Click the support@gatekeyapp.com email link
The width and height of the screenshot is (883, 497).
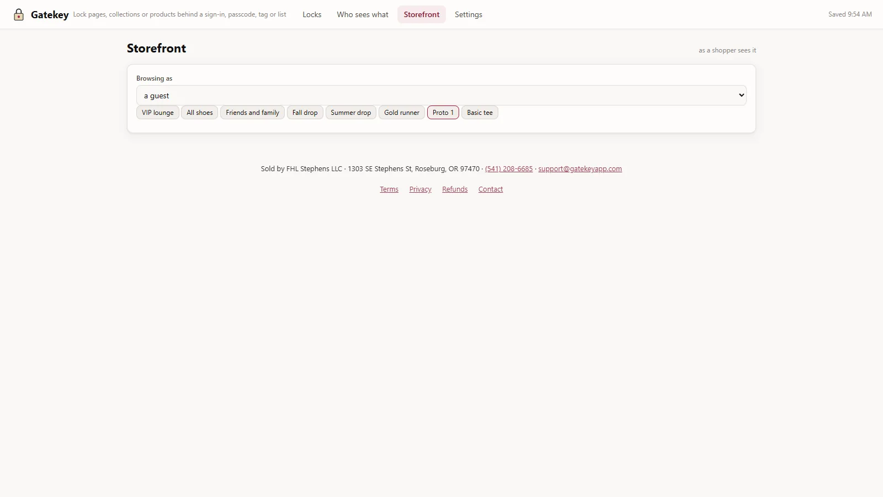[580, 169]
